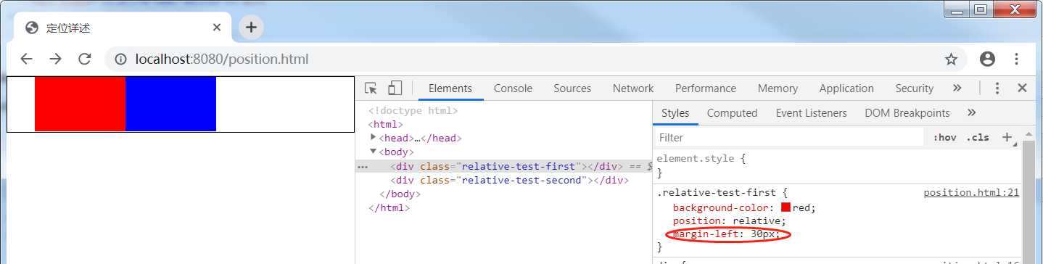
Task: Select the Computed sidebar tab
Action: click(x=732, y=113)
